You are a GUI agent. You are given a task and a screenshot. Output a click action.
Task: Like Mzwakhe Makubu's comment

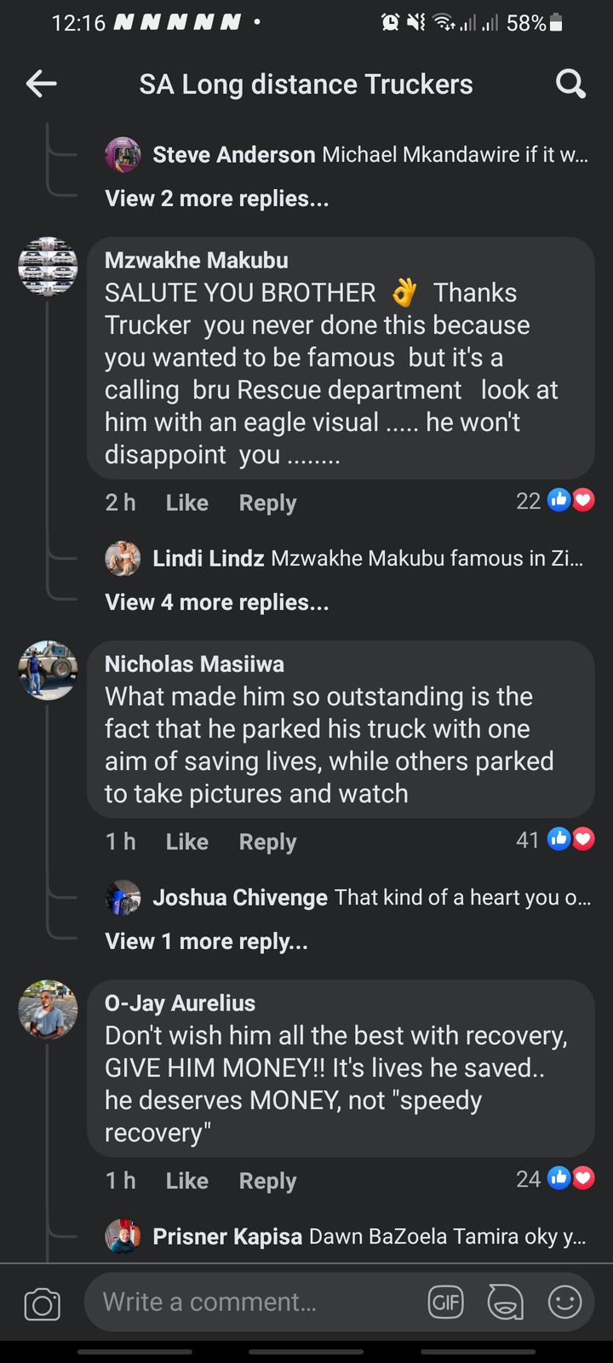(x=186, y=503)
